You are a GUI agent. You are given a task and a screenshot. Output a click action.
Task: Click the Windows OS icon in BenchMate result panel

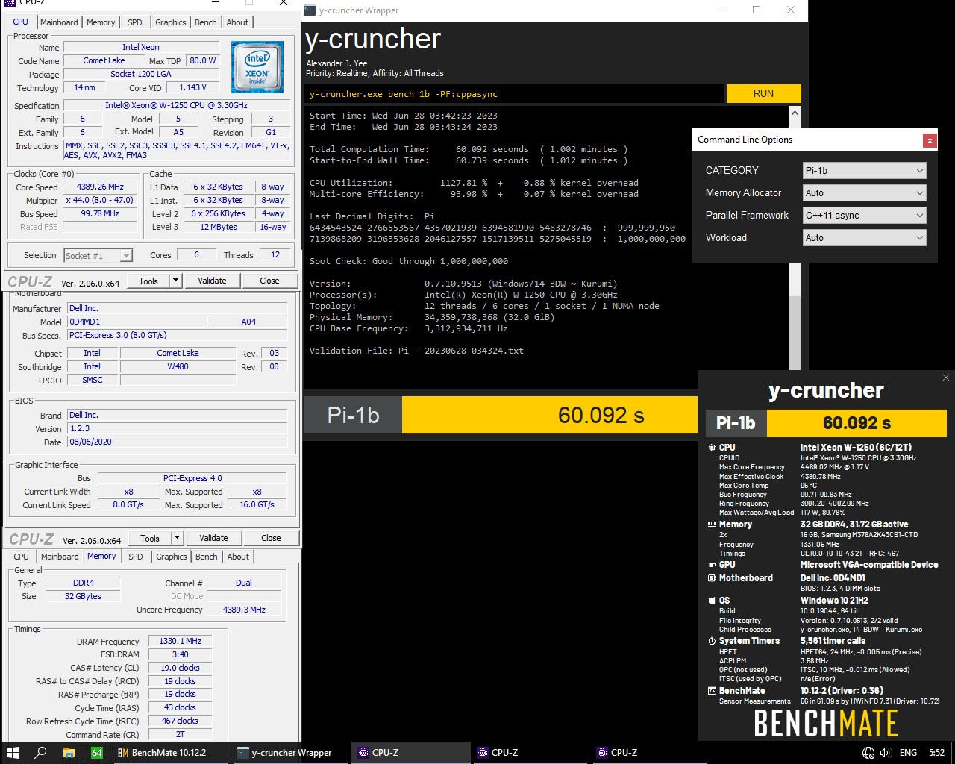click(712, 601)
